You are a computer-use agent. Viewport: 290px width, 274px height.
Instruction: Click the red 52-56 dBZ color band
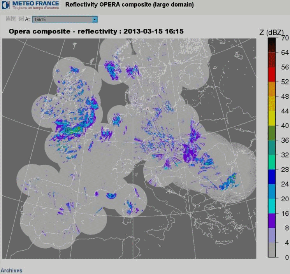tap(272, 74)
